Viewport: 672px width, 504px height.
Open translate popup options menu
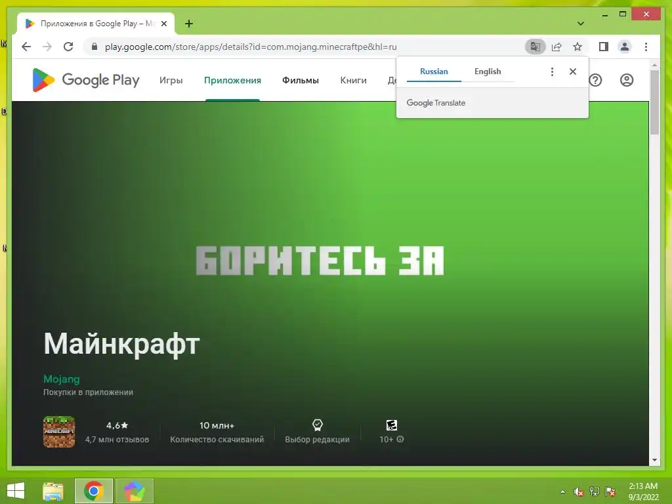tap(552, 72)
